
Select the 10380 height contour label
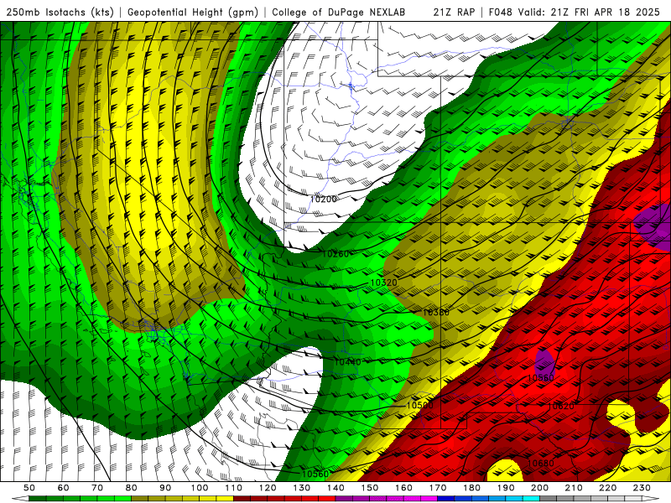(x=436, y=313)
